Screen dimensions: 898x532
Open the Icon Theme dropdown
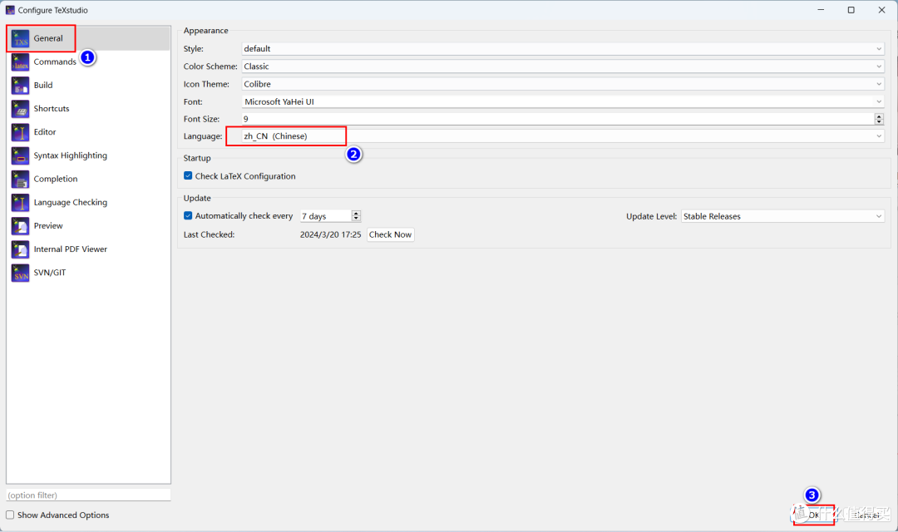(x=563, y=84)
